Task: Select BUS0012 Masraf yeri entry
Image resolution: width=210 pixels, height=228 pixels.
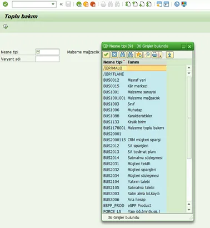Action: tap(134, 80)
